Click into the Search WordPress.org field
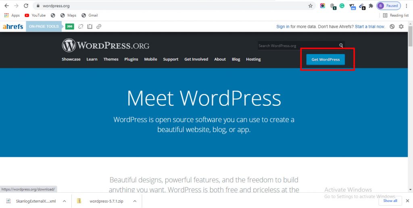The image size is (413, 208). pos(298,46)
